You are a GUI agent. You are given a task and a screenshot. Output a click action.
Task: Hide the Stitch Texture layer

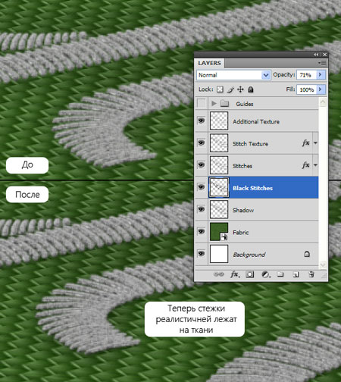[201, 143]
